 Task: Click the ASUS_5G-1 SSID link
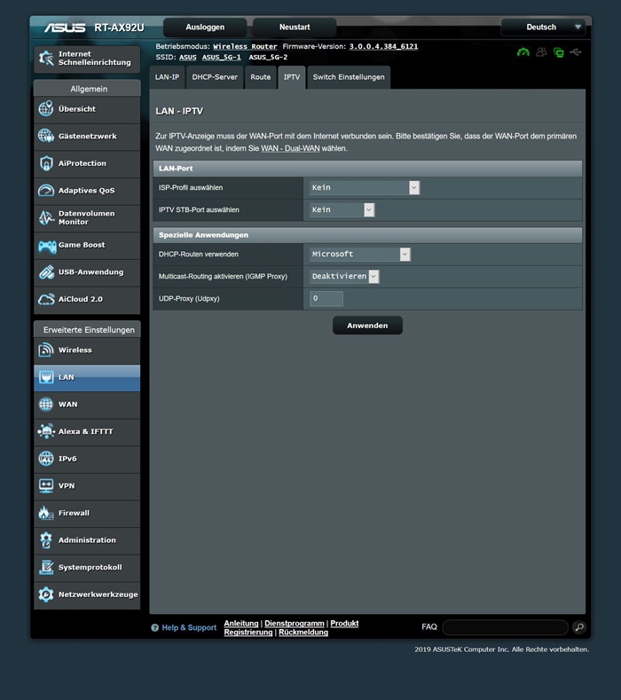(x=222, y=57)
